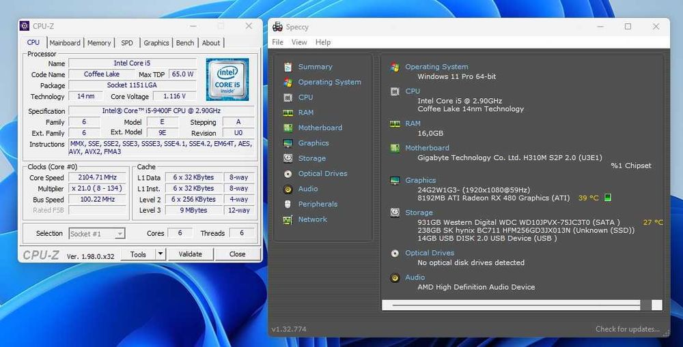
Task: Open the Motherboard heading link in summary
Action: [x=427, y=148]
